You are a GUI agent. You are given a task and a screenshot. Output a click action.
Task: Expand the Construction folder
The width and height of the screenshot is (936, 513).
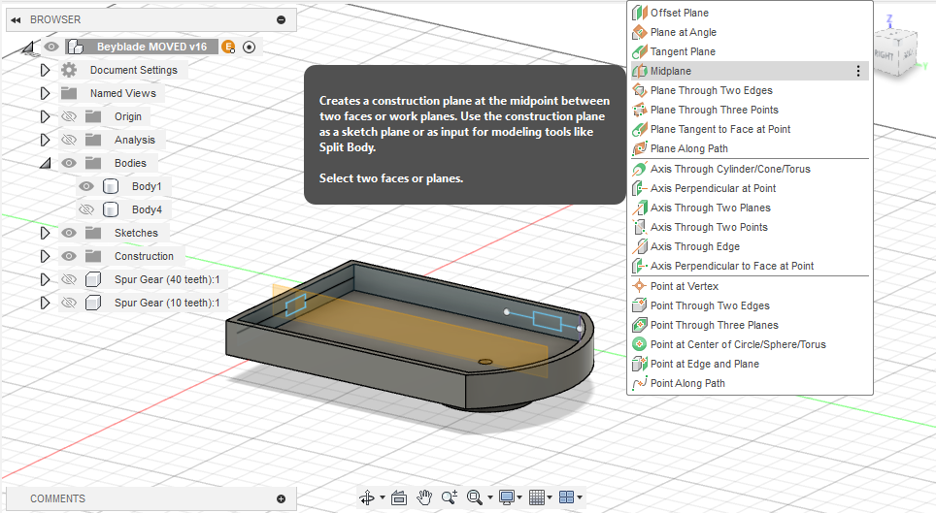pos(45,256)
